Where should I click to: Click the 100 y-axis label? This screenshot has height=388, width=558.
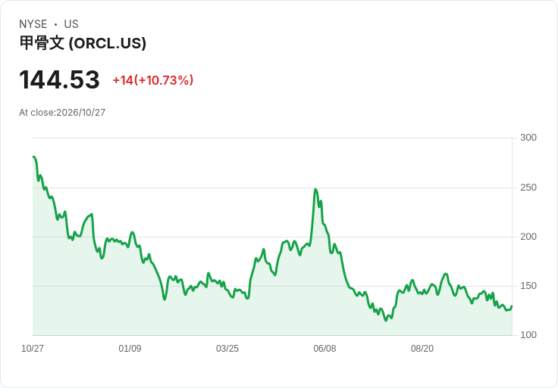(528, 334)
